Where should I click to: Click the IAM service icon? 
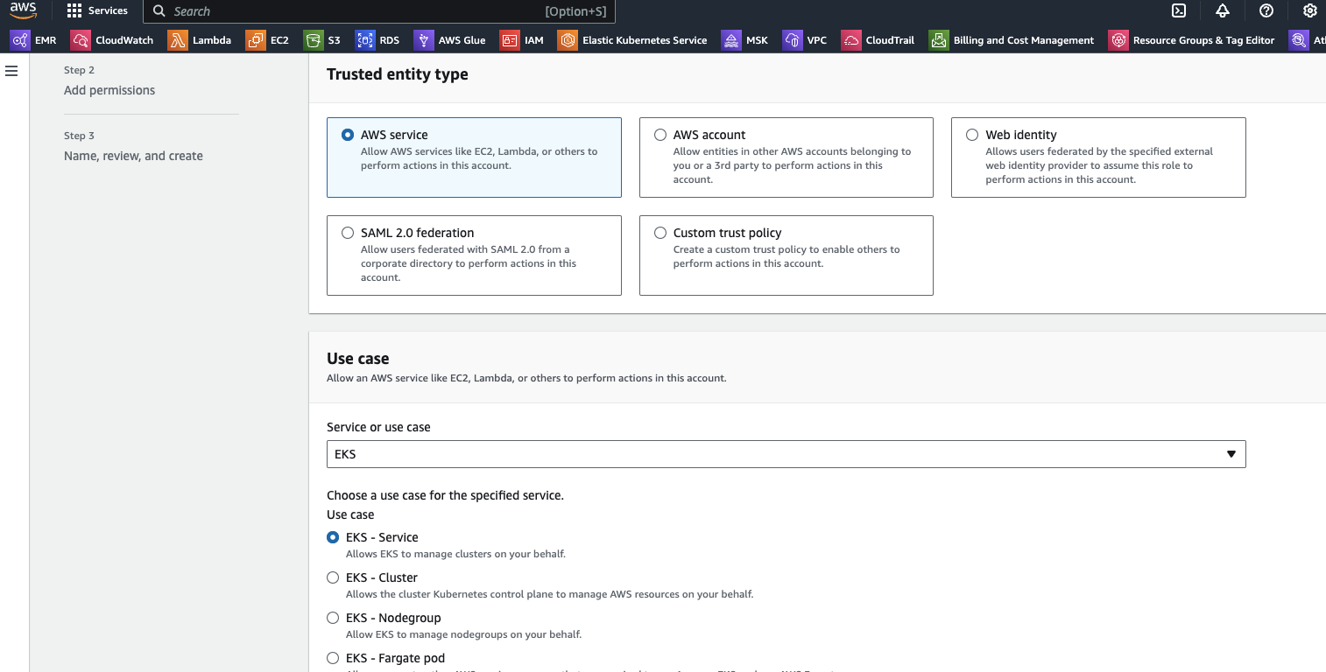509,40
